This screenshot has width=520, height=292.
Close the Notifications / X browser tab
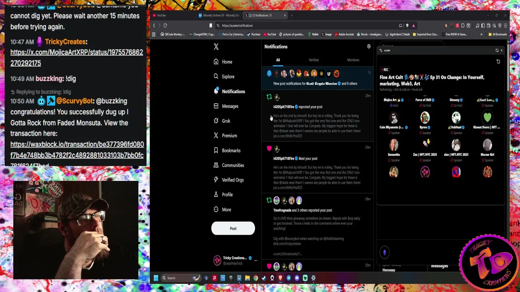click(285, 15)
